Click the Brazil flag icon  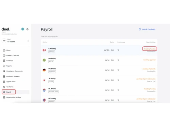(44, 60)
